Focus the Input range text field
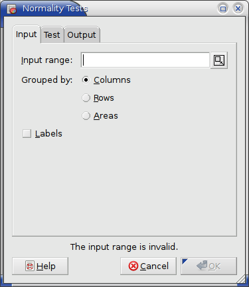Image resolution: width=249 pixels, height=287 pixels. pos(145,60)
